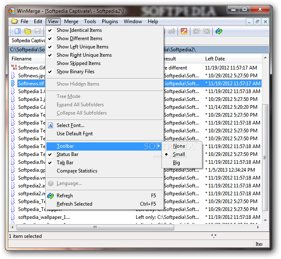
Task: Toggle Show Left Unique Items
Action: [x=105, y=47]
